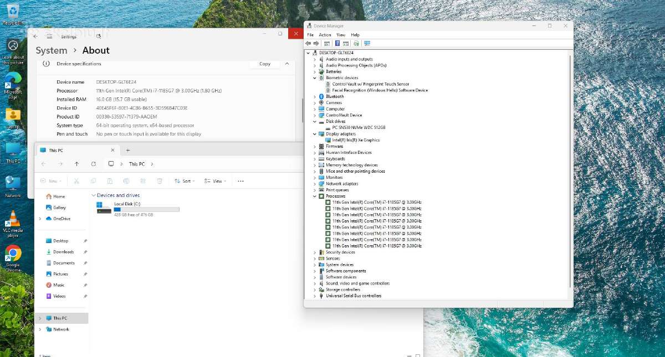Click the Cut scissors icon in File Explorer
This screenshot has height=357, width=665.
click(76, 181)
